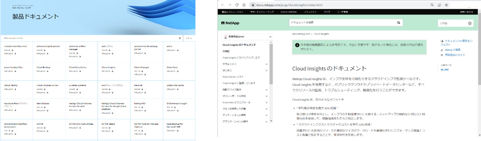Open the Data Collector リスト sidebar item
The image size is (481, 141).
point(233,77)
